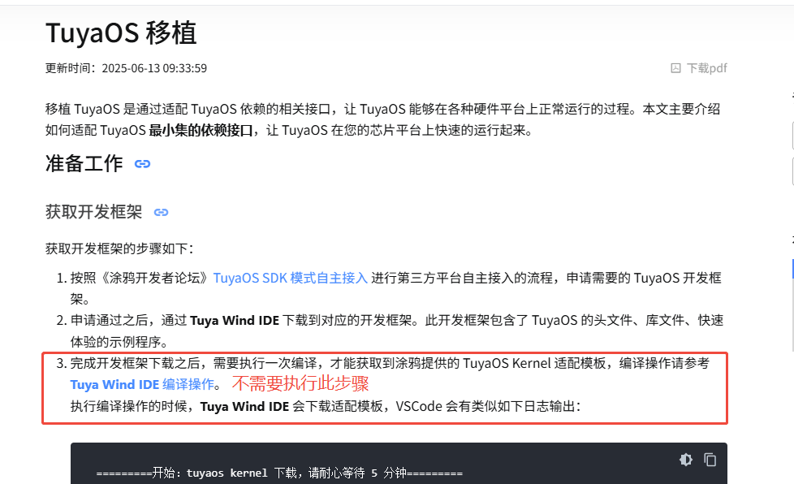Click the 准备工作 heading text
This screenshot has height=484, width=794.
[x=84, y=164]
